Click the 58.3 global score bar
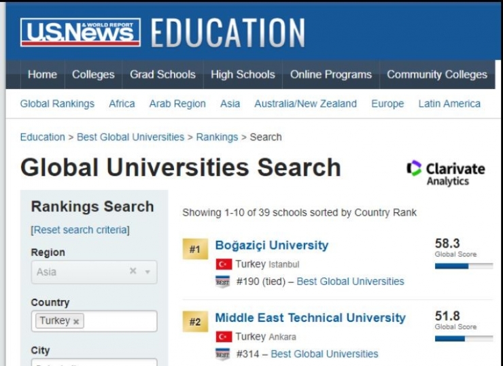Screen dimensions: 503x366 (464, 266)
